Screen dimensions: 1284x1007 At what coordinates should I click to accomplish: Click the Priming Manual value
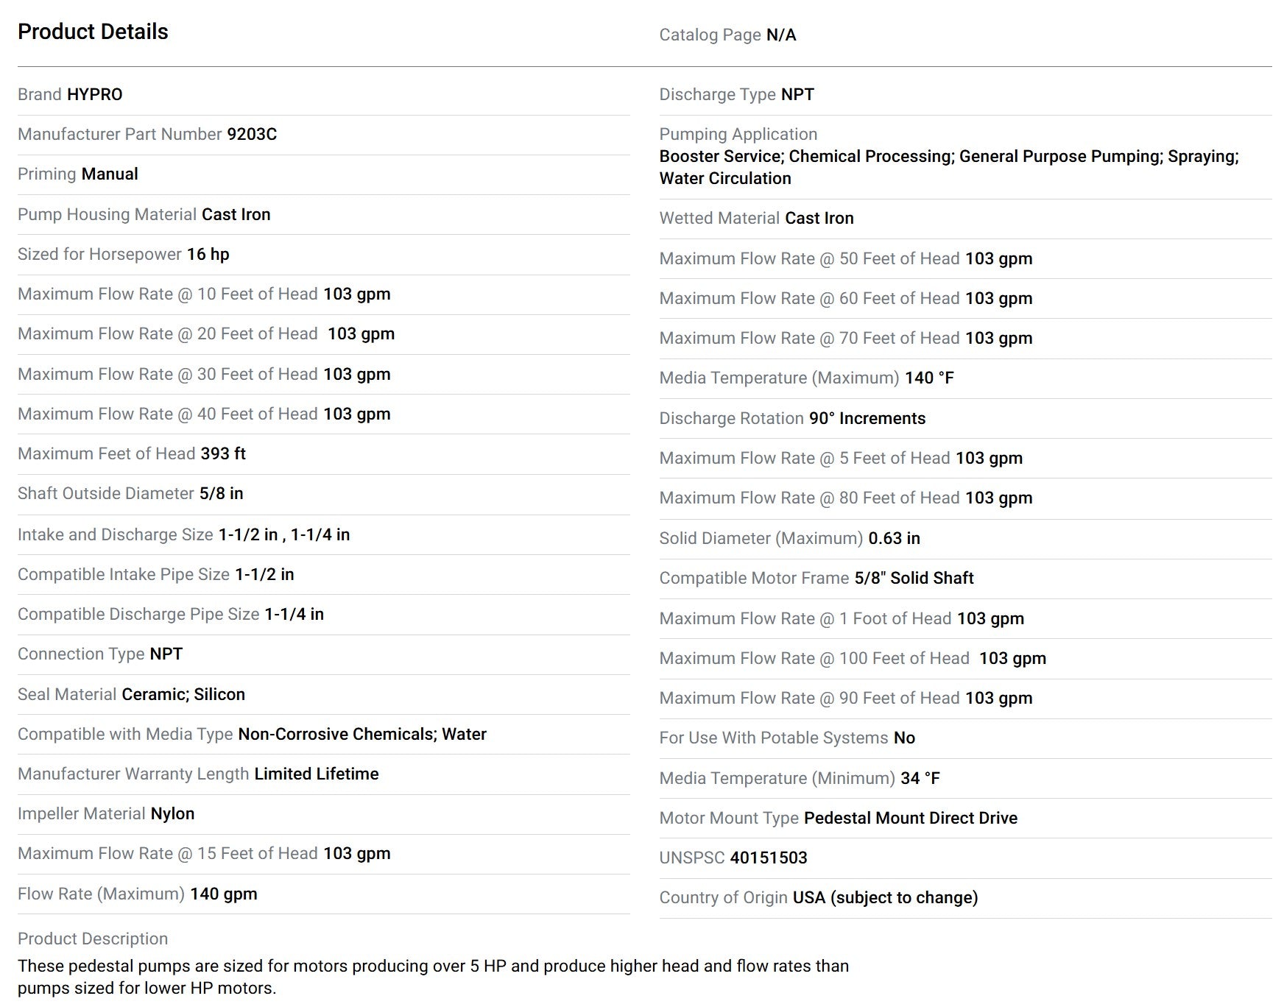point(110,174)
